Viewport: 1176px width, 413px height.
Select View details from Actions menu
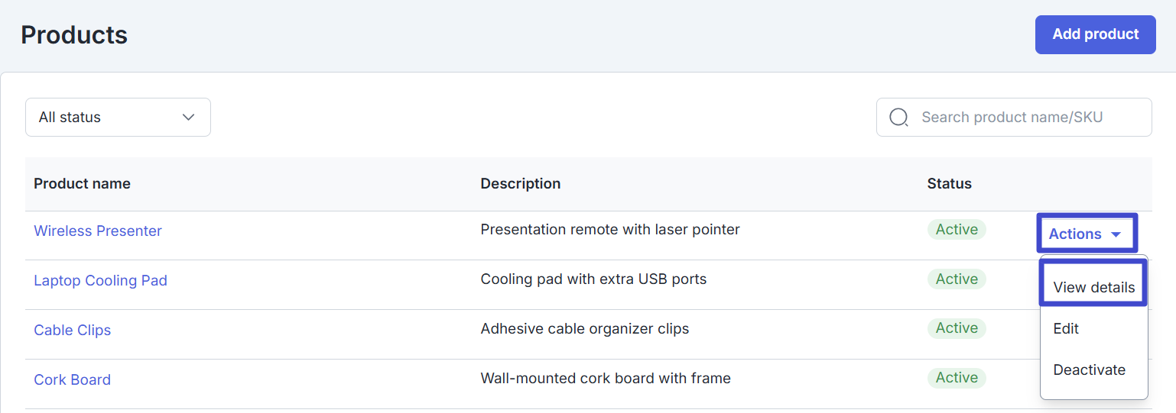point(1093,287)
